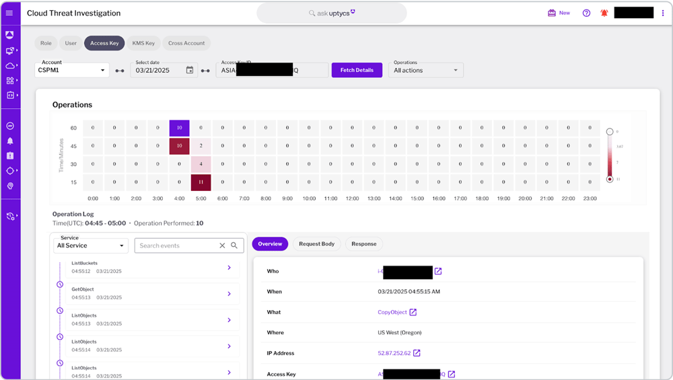The width and height of the screenshot is (673, 380).
Task: Open external link beside Access Key value
Action: 452,374
